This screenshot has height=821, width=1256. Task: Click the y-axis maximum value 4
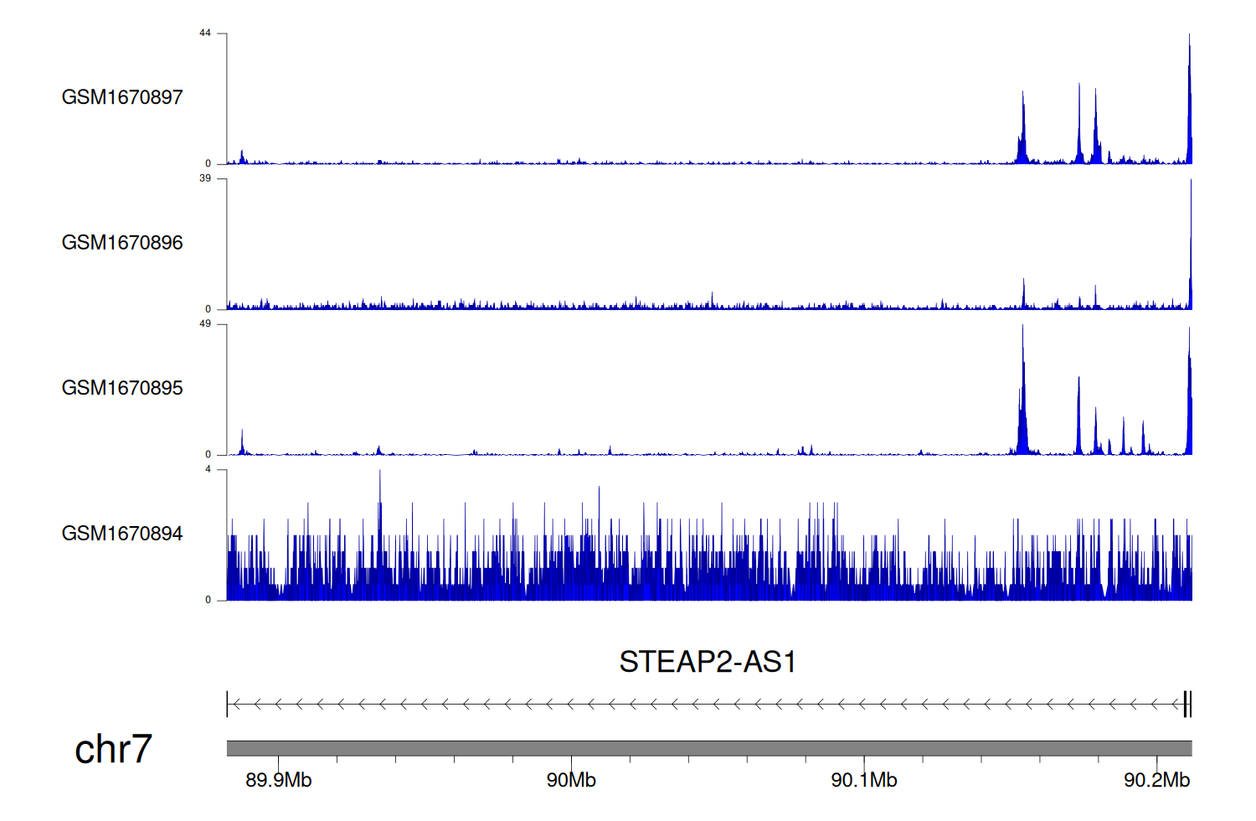pos(208,469)
